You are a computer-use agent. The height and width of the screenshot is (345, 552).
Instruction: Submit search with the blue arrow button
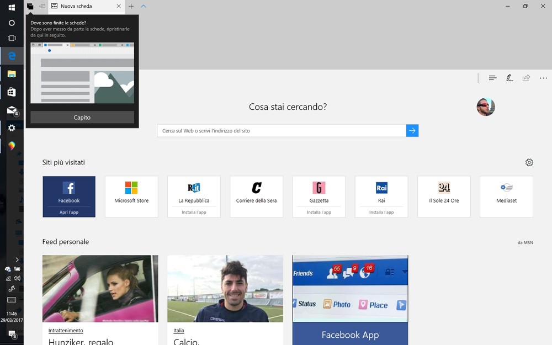pos(412,131)
